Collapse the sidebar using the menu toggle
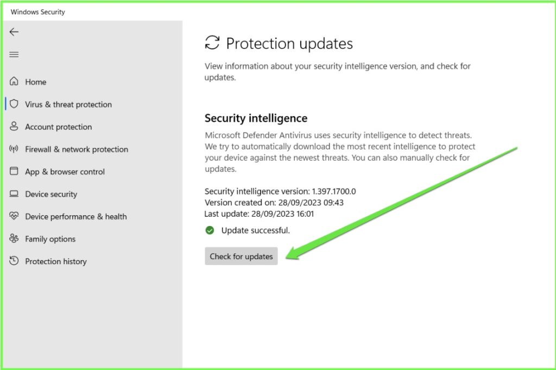556x370 pixels. tap(13, 54)
